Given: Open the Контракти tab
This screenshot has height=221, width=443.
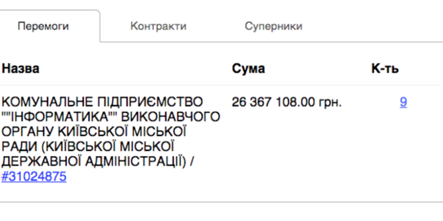Looking at the screenshot, I should [x=158, y=26].
